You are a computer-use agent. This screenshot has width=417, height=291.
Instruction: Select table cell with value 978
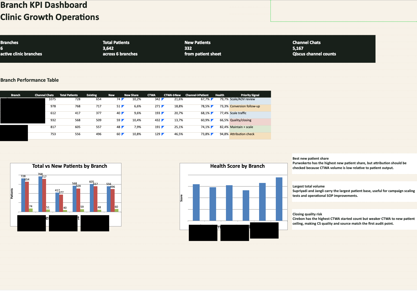[53, 106]
